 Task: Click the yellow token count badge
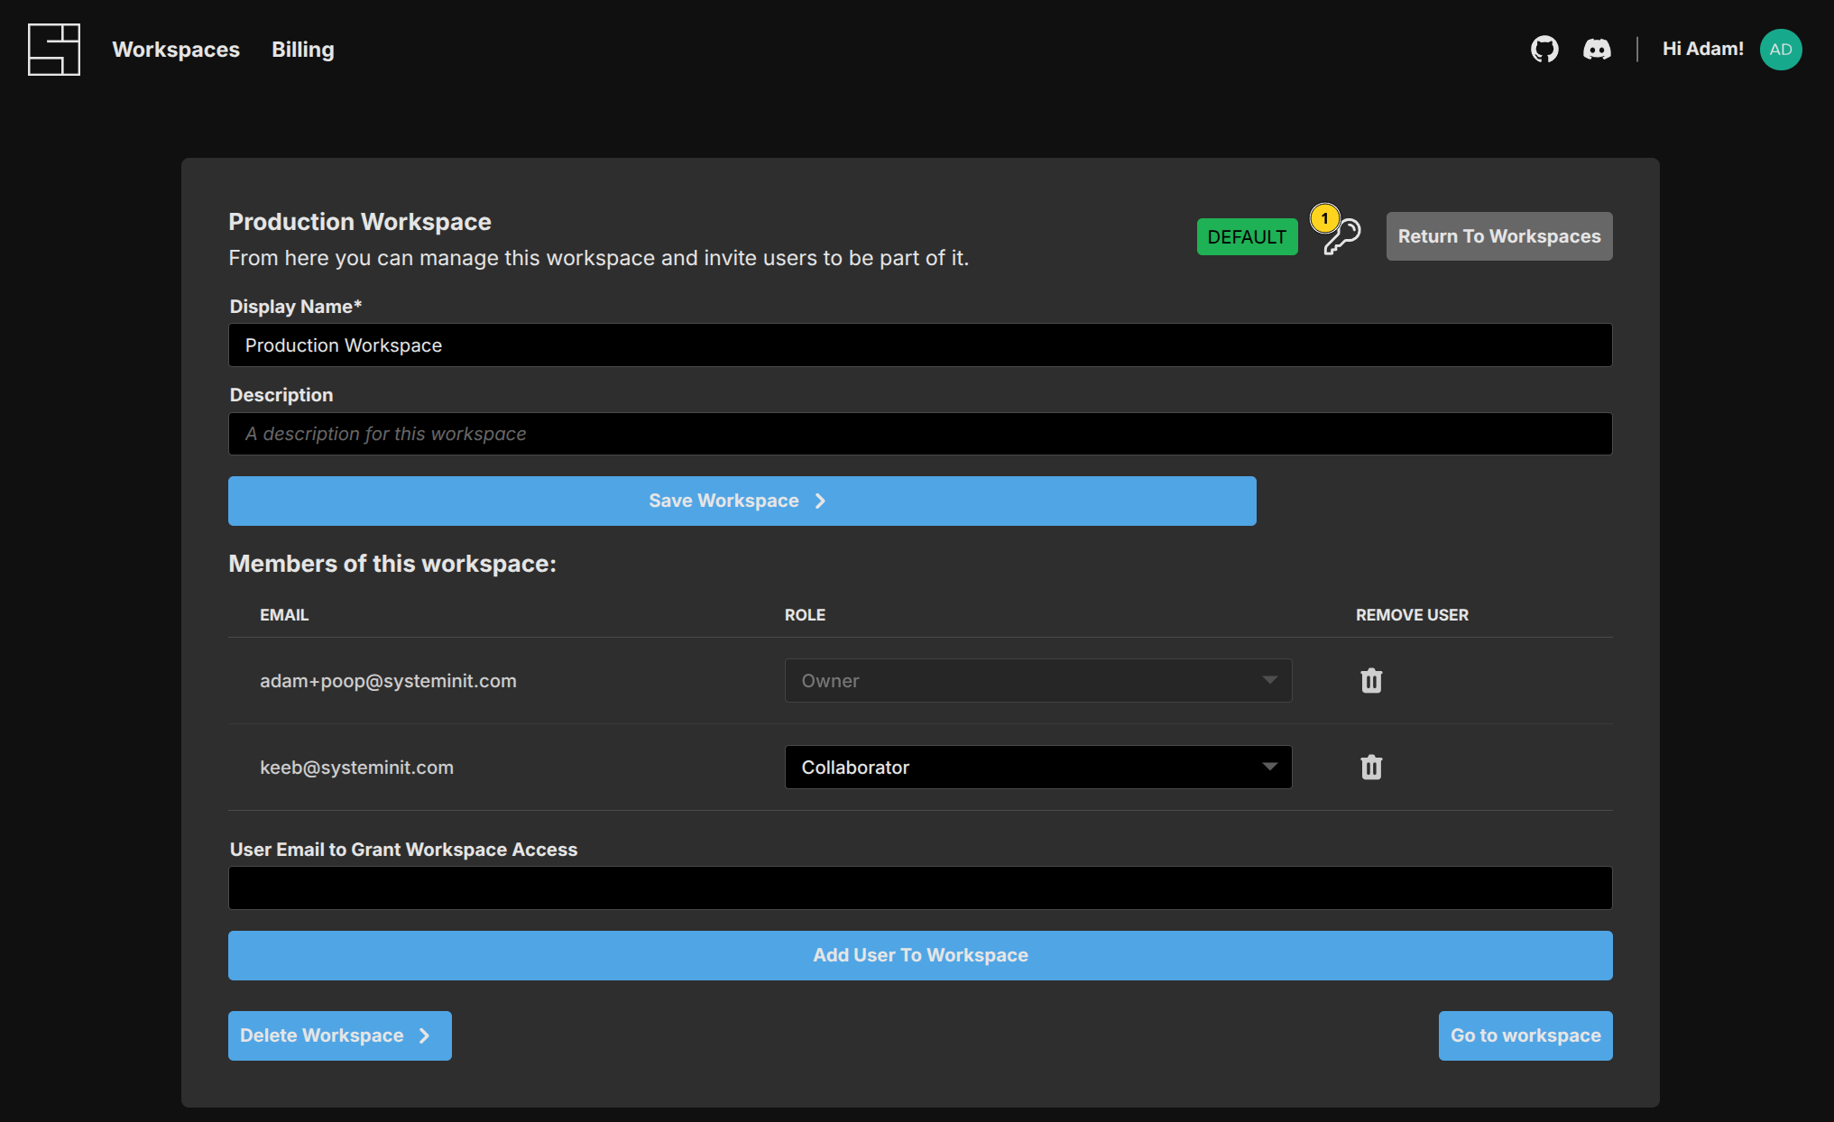pos(1324,218)
